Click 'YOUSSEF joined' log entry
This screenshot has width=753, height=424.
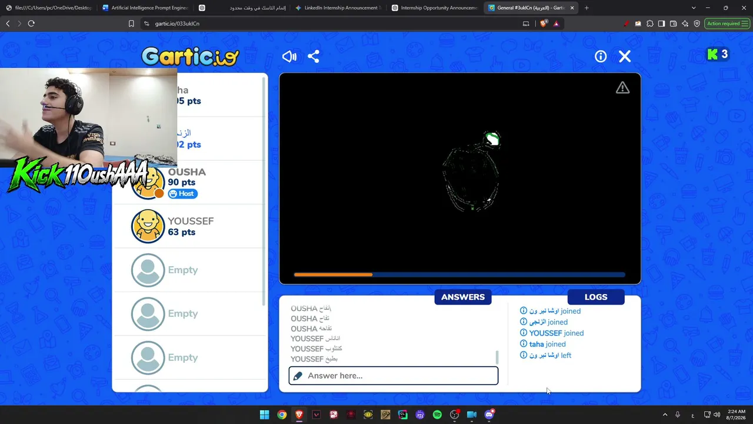(552, 333)
